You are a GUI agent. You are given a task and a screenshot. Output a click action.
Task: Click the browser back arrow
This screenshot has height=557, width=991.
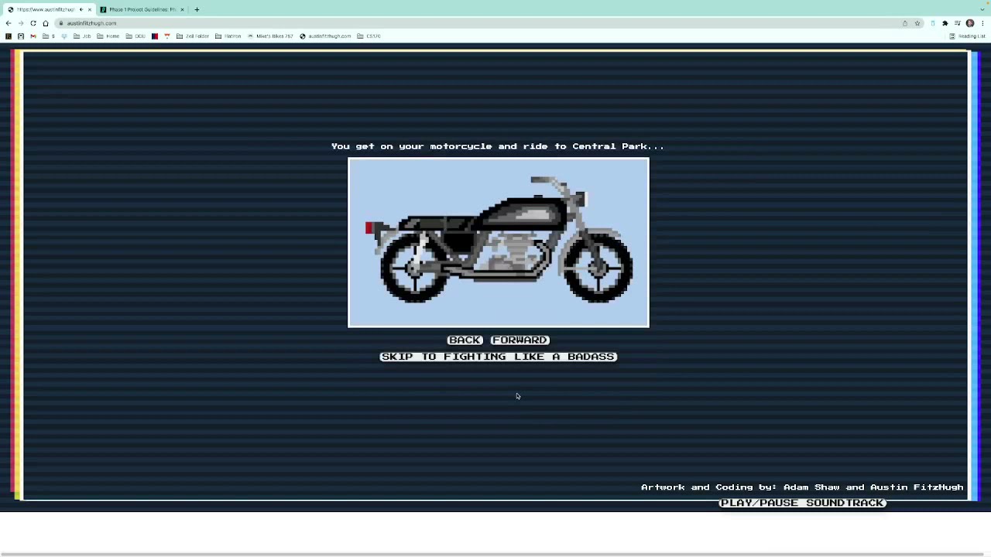coord(9,23)
